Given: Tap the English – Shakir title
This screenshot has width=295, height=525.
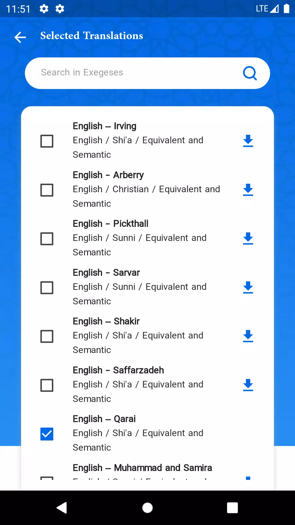Looking at the screenshot, I should (x=106, y=321).
